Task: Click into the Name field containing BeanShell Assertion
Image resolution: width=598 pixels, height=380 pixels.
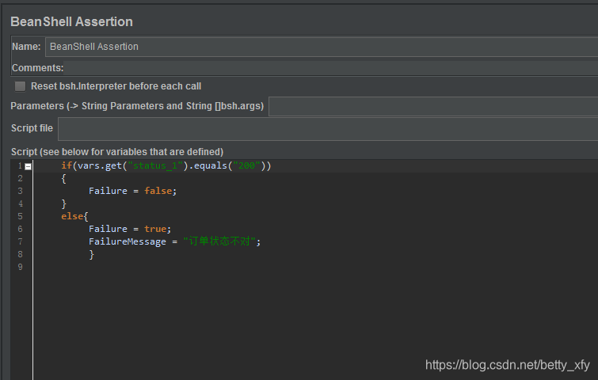Action: point(322,47)
